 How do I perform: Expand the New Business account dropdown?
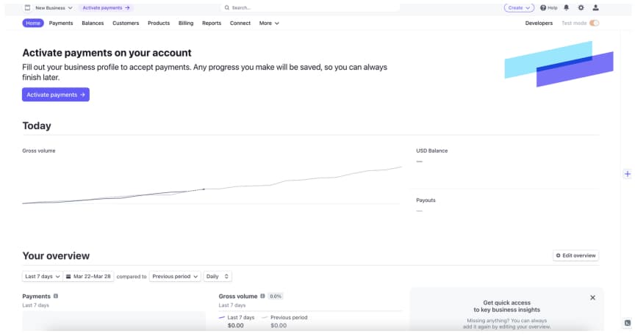(49, 7)
